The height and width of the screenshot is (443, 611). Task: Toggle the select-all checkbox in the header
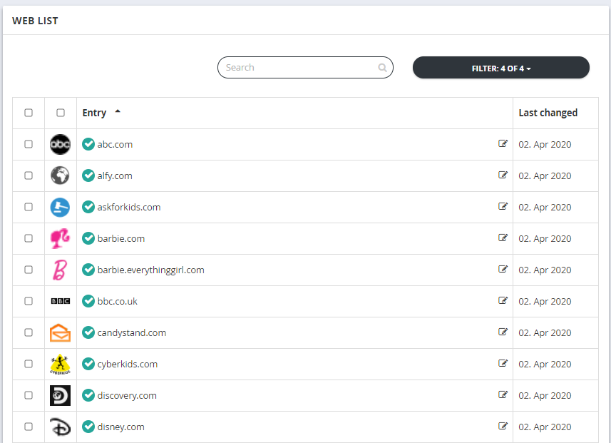[x=29, y=113]
